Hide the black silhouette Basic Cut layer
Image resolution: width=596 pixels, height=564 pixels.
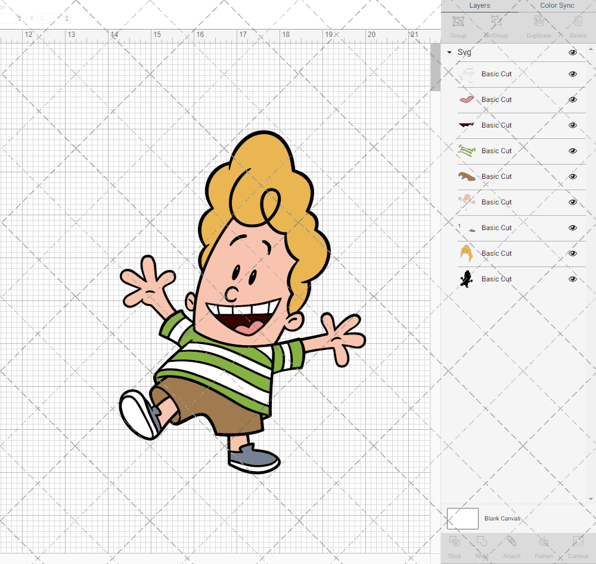[572, 279]
